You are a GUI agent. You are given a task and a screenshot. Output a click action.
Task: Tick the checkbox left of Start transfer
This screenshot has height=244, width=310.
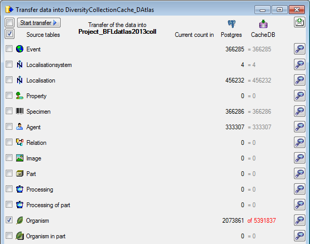pos(9,22)
